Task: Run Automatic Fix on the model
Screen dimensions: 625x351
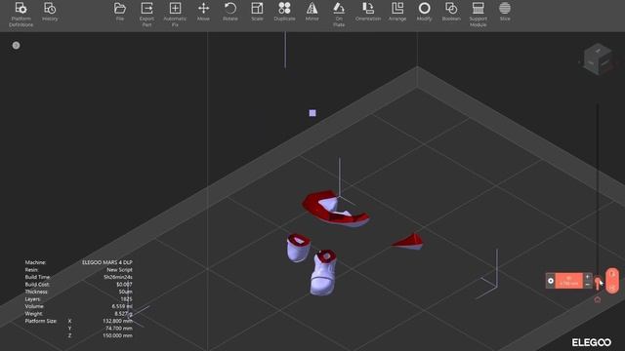Action: tap(175, 15)
